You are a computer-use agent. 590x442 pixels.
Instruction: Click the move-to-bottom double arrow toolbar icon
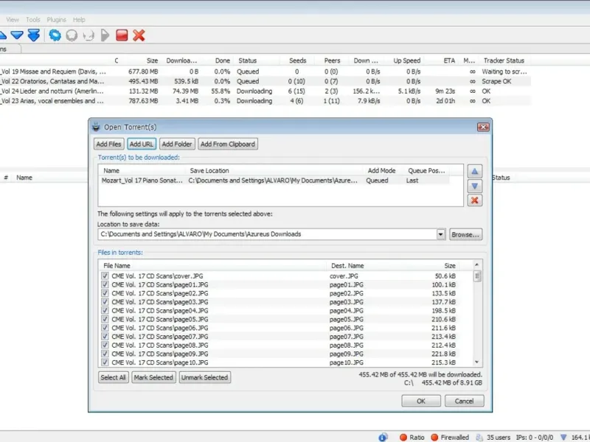point(33,35)
